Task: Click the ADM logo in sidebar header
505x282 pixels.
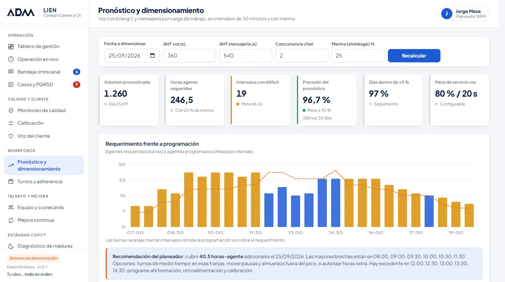Action: [x=21, y=13]
